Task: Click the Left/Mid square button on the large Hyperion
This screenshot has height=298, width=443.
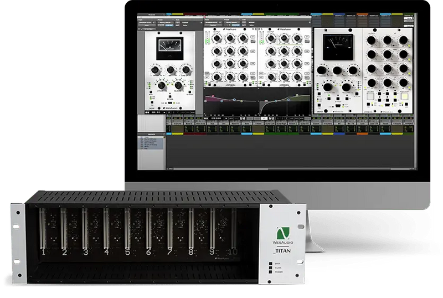Action: pyautogui.click(x=370, y=96)
